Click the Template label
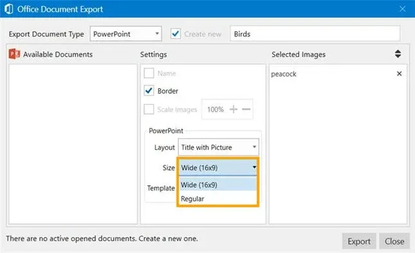 (161, 188)
